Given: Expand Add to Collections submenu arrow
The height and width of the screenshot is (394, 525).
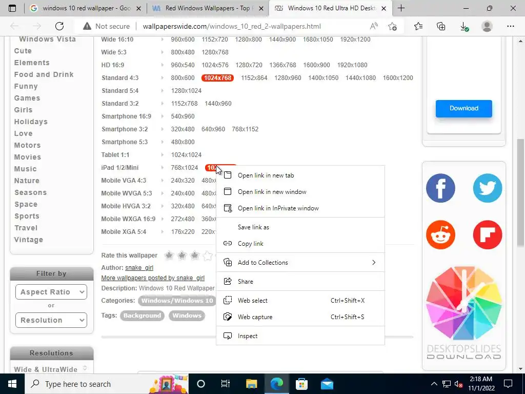Looking at the screenshot, I should [x=374, y=263].
